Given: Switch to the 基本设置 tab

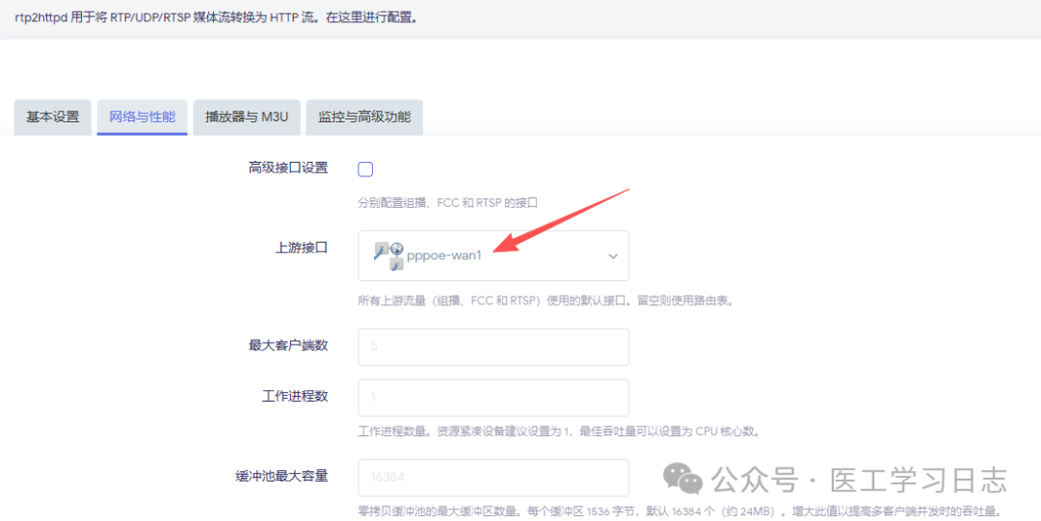Looking at the screenshot, I should pos(52,117).
